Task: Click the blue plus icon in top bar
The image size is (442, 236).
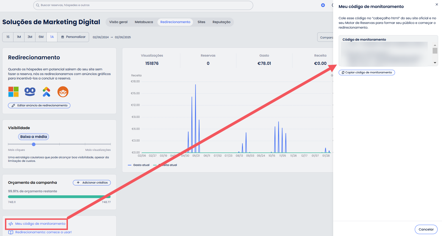Action: click(x=323, y=5)
